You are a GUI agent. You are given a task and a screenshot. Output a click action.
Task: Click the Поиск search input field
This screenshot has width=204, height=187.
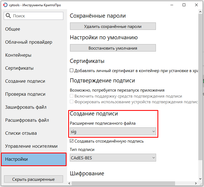pos(37,16)
